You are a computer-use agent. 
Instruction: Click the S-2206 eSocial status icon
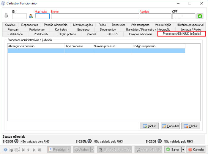pos(160,141)
